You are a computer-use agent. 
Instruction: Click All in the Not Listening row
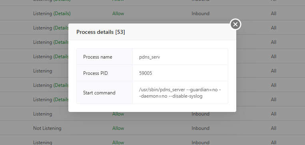pos(273,128)
